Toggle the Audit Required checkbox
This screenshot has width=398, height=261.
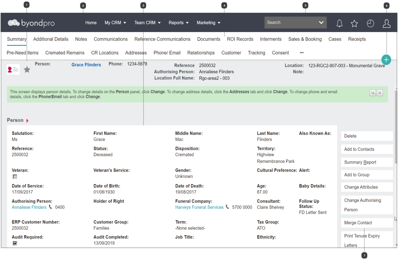[x=15, y=243]
